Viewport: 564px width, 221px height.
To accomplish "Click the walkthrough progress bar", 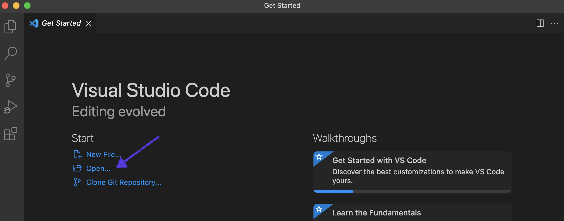I will pos(412,191).
